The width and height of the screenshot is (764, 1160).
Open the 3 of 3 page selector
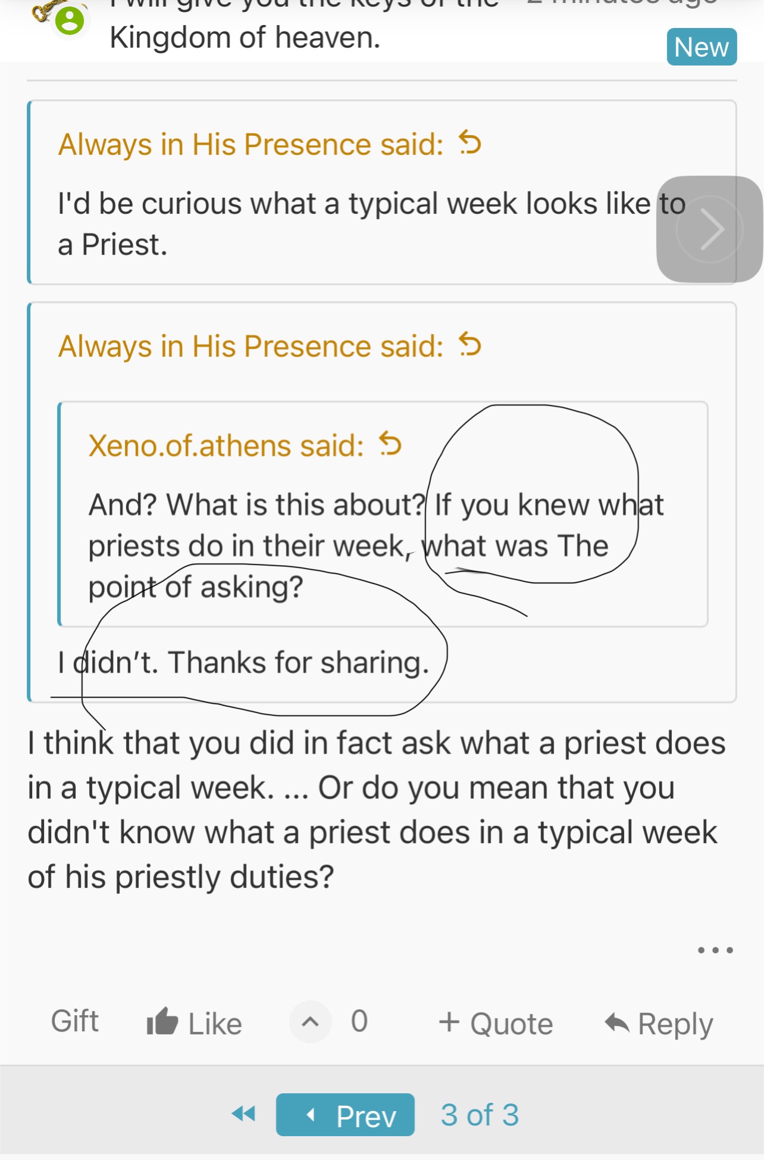point(480,1115)
